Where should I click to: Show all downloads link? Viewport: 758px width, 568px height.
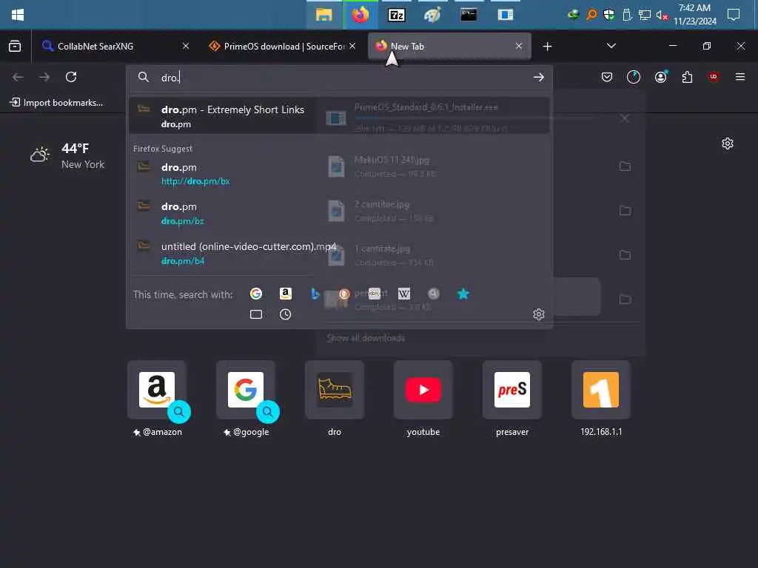[x=366, y=338]
